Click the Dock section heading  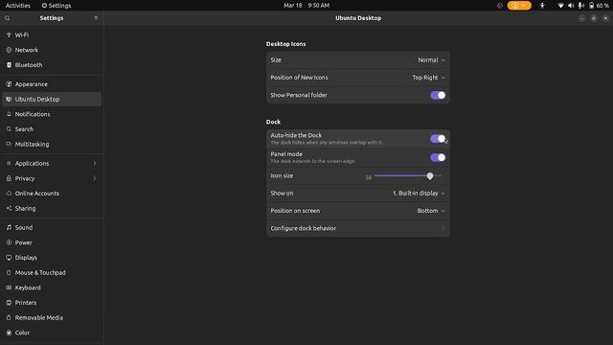pyautogui.click(x=273, y=122)
